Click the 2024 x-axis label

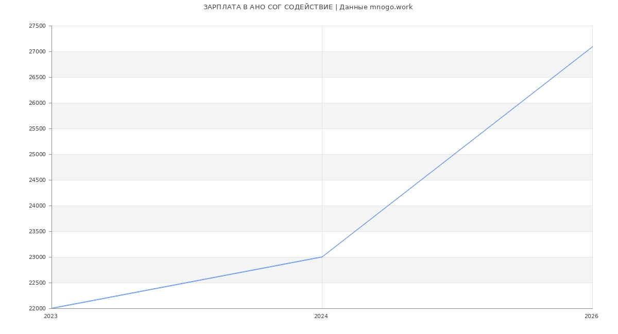(x=321, y=317)
